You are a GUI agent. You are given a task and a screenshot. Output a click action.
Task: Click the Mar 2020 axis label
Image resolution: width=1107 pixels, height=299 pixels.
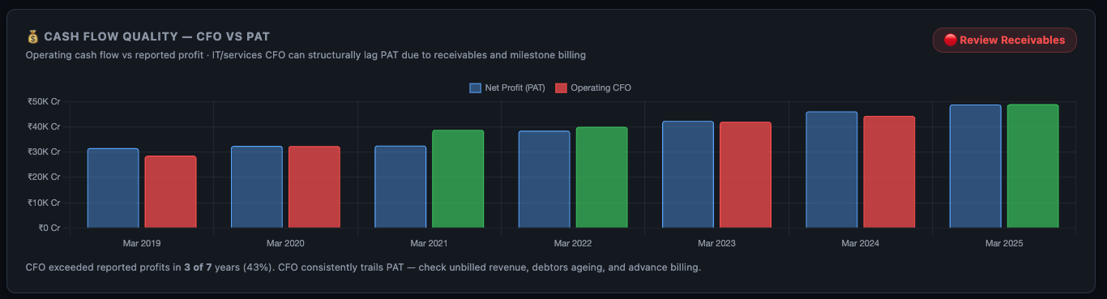285,243
